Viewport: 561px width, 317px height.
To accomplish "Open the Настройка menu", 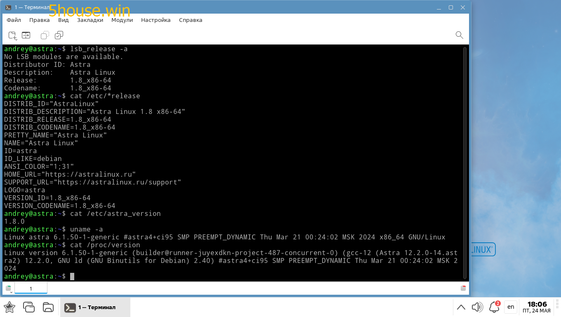I will 156,20.
